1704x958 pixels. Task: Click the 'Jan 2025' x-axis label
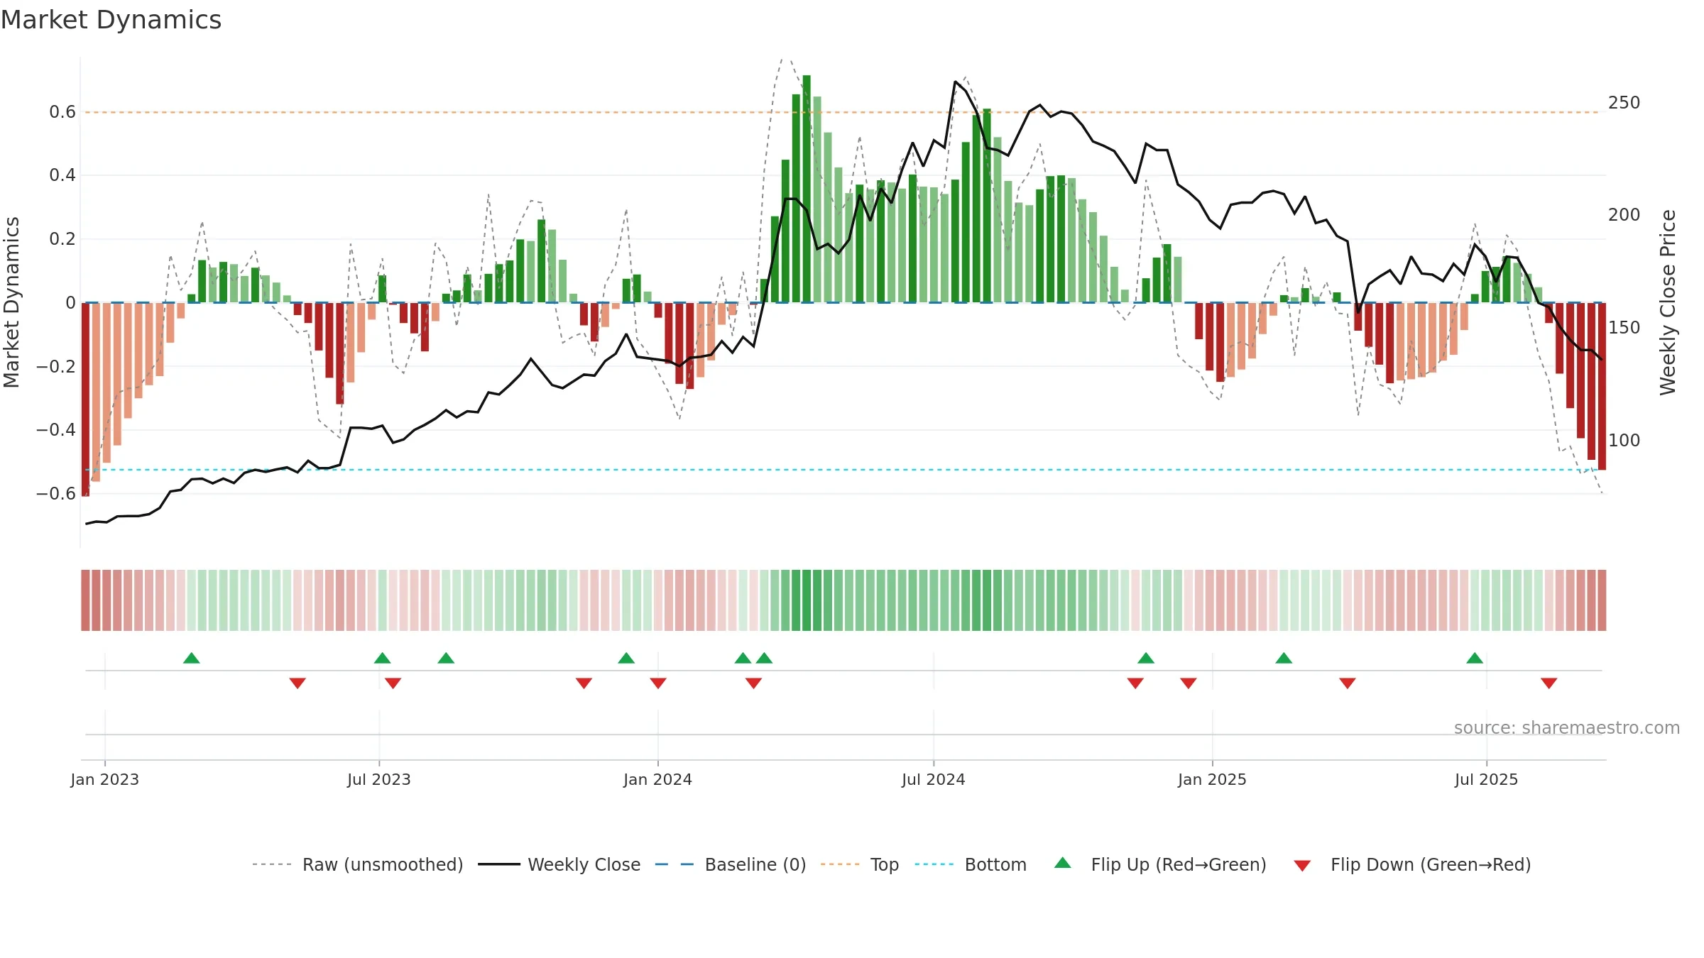[x=1213, y=779]
